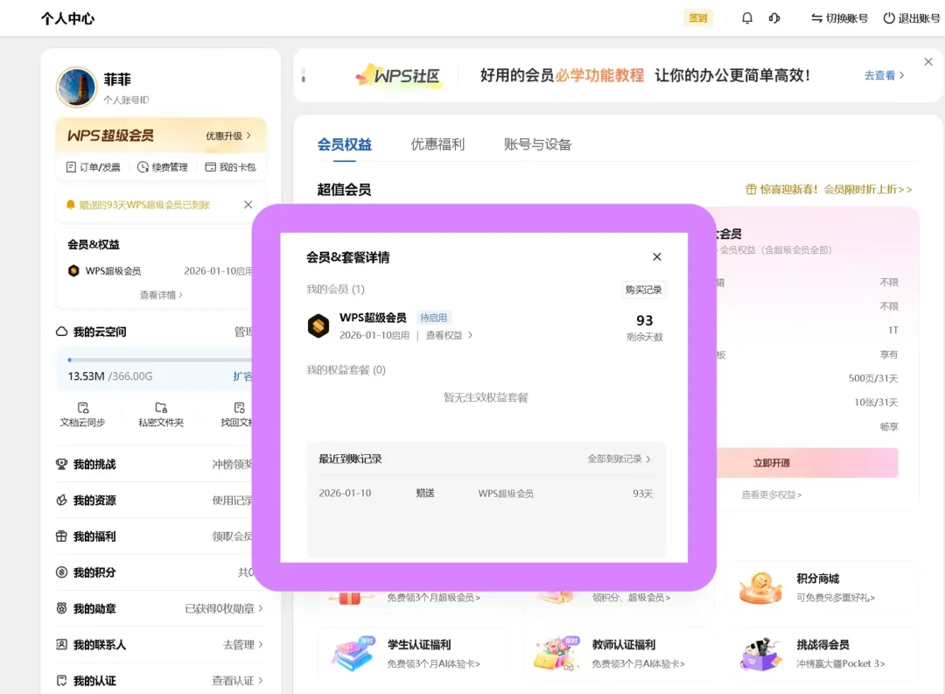This screenshot has width=945, height=694.
Task: Click the 我的云空间 cloud icon
Action: (x=61, y=332)
